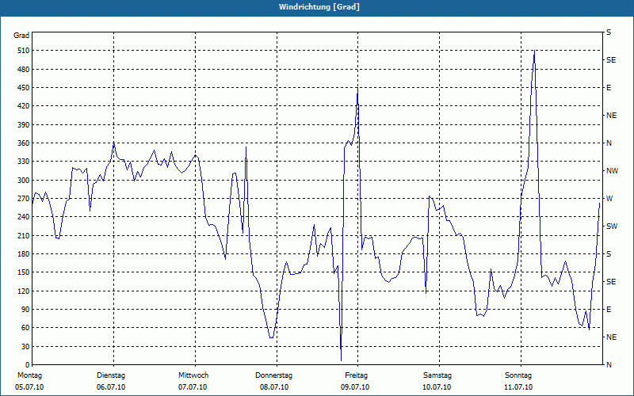Click the "Grad" axis unit label
This screenshot has width=634, height=396.
coord(21,36)
